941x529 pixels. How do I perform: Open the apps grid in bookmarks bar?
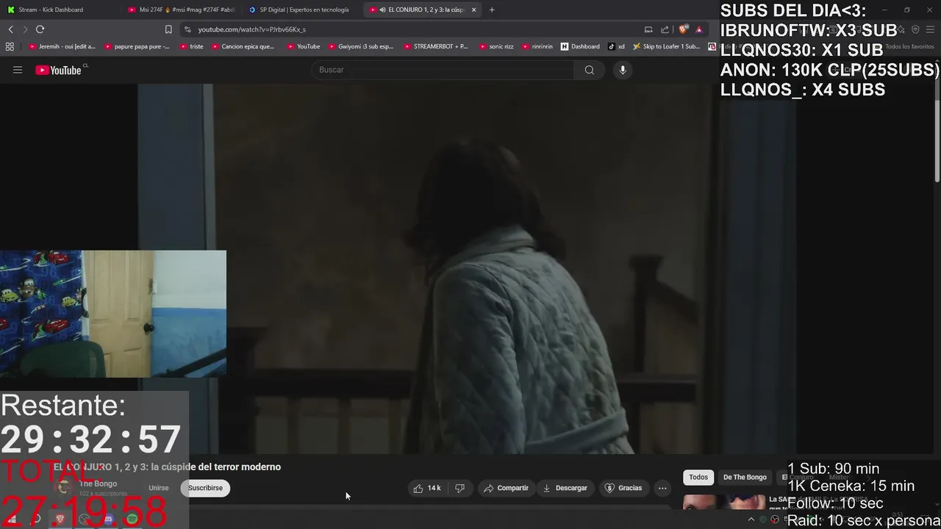[10, 46]
